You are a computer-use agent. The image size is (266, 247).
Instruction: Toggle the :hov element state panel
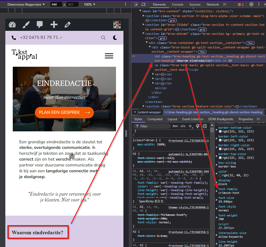(x=175, y=126)
